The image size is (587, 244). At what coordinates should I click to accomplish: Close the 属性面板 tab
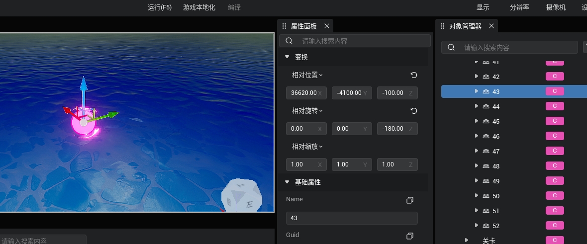pyautogui.click(x=327, y=26)
